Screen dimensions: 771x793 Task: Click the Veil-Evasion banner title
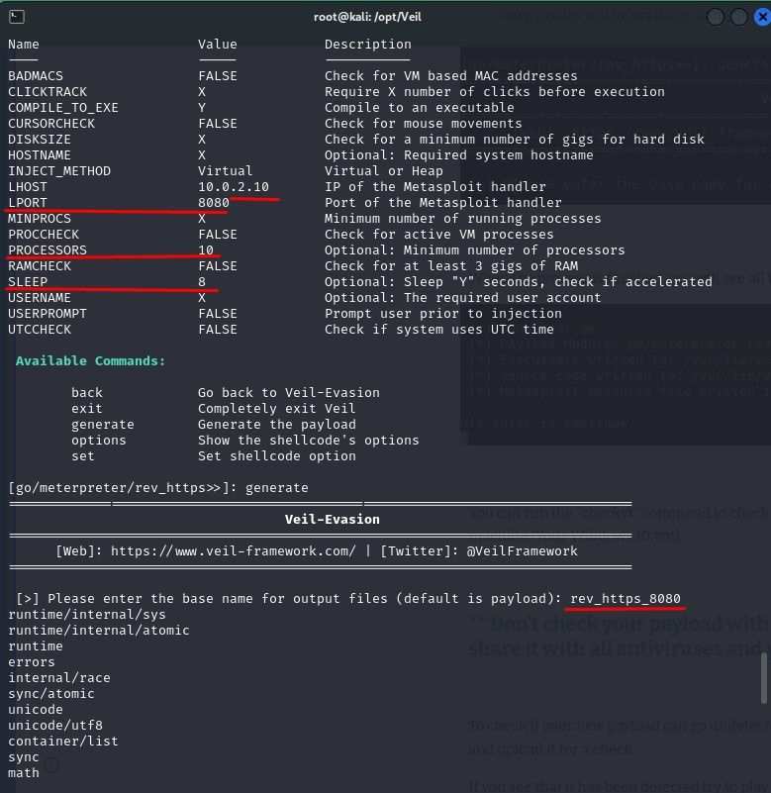(x=333, y=520)
